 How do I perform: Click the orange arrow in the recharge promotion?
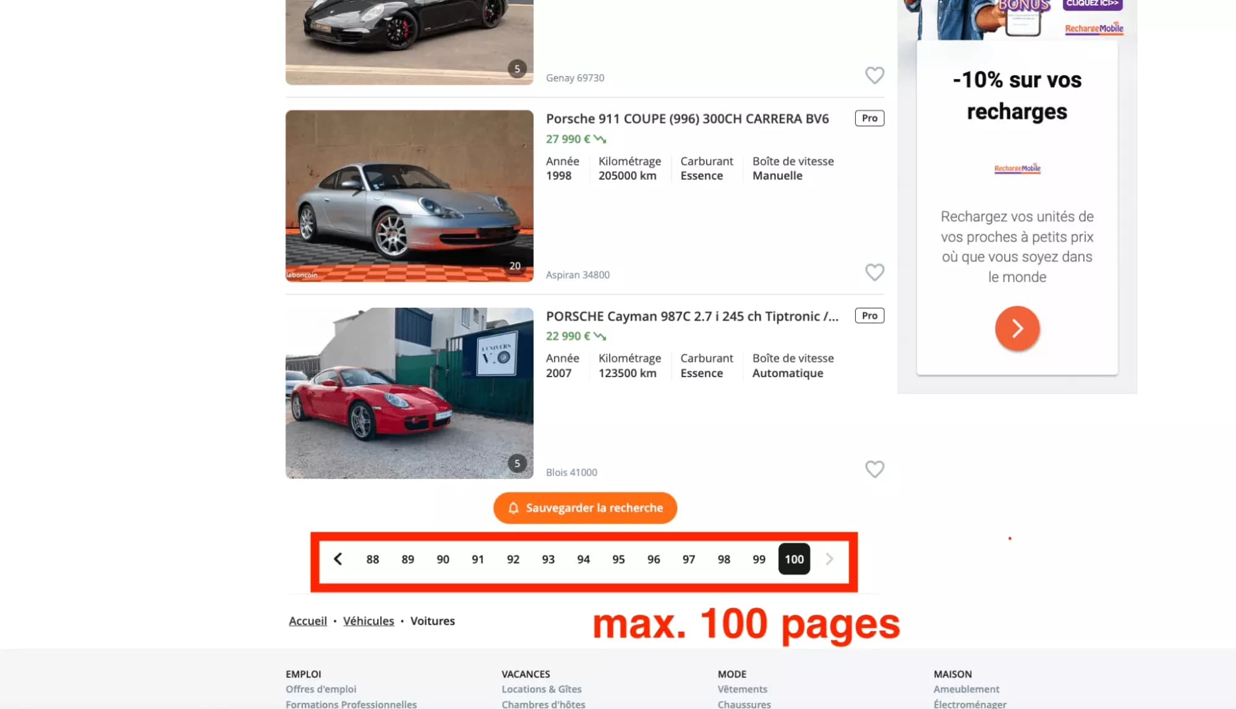pyautogui.click(x=1017, y=328)
